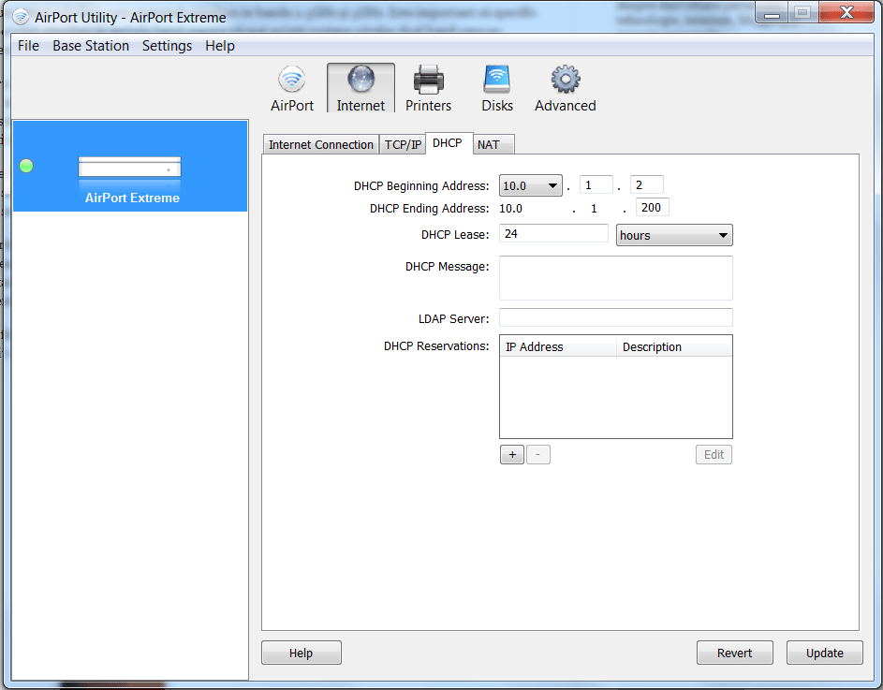Select the AirPort Extreme base station
The width and height of the screenshot is (883, 690).
131,178
